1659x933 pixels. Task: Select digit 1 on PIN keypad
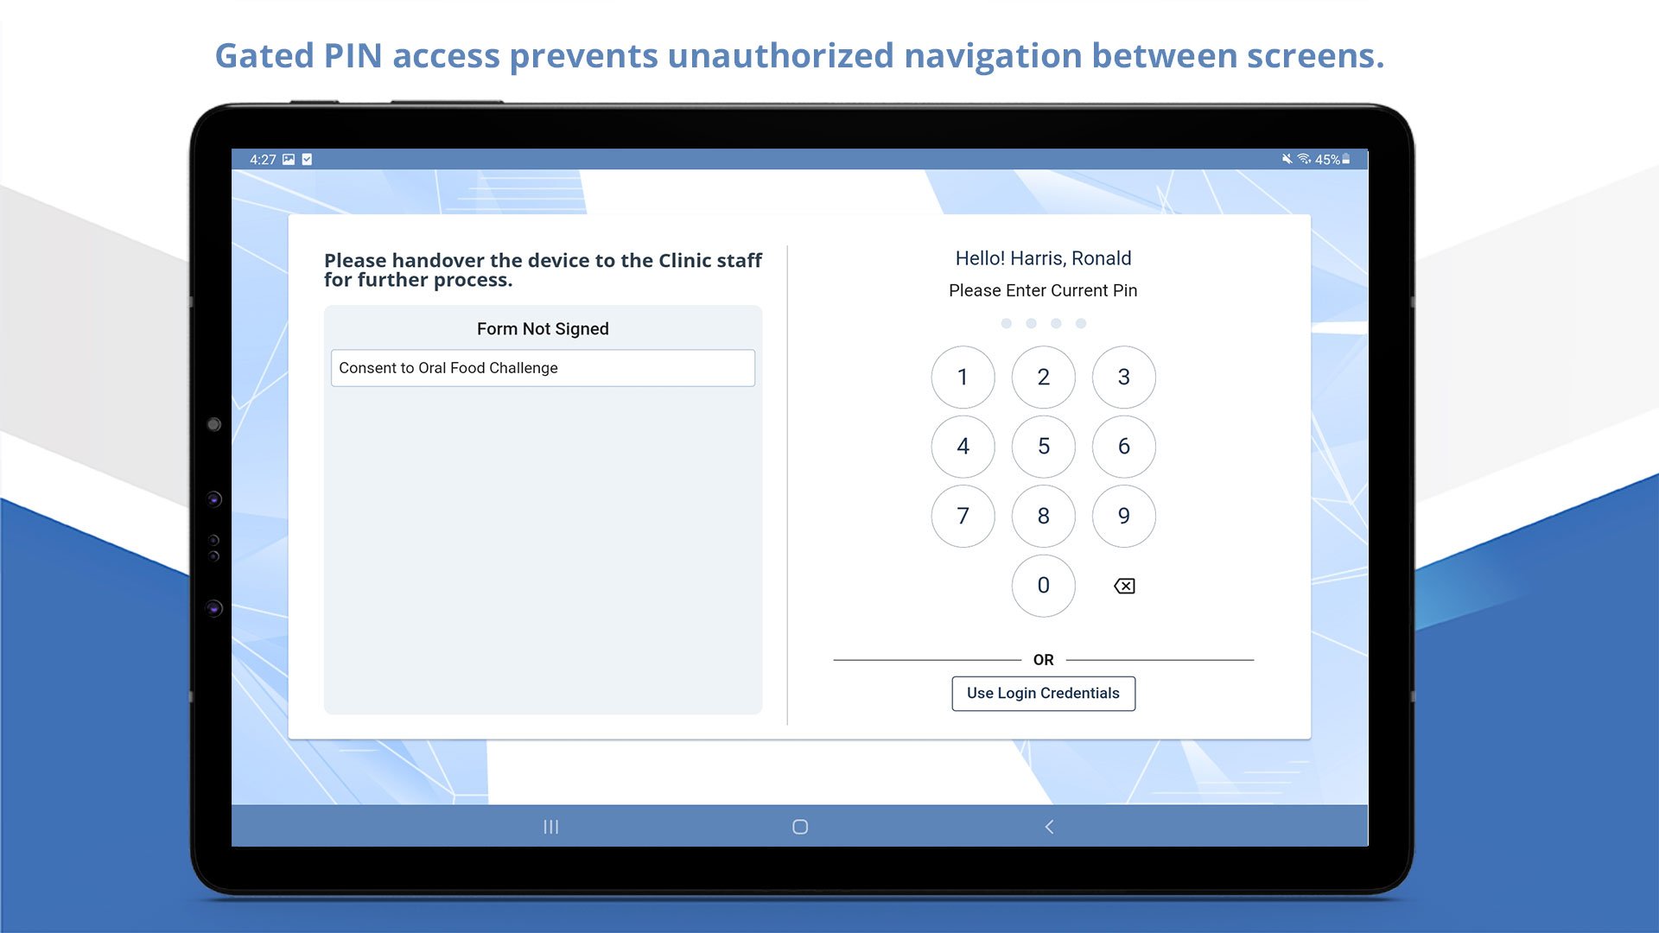point(962,376)
